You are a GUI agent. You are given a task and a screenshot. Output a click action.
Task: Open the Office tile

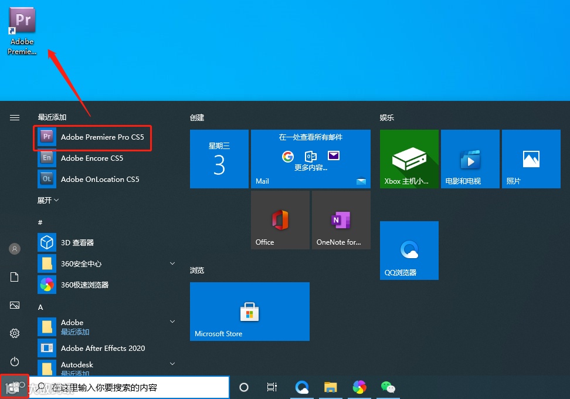[280, 220]
